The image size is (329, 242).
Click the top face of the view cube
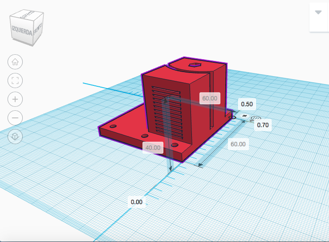(27, 15)
